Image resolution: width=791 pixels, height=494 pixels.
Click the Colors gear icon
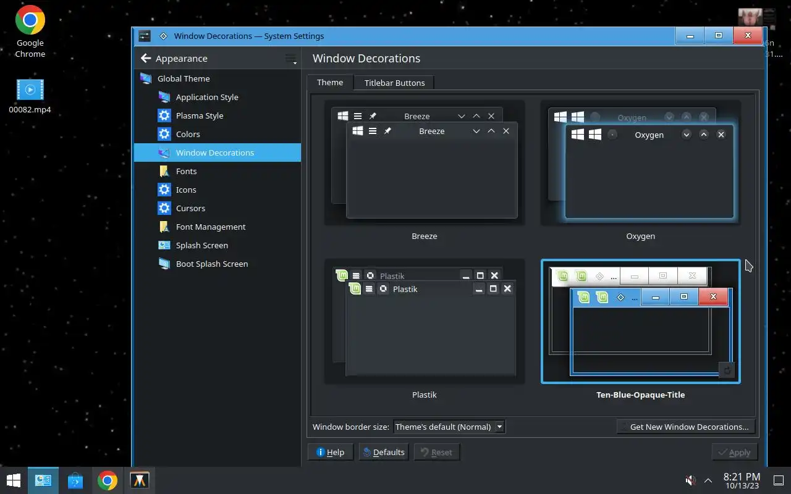(x=164, y=134)
